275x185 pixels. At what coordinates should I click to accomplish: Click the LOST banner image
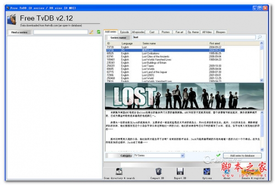tap(184, 96)
